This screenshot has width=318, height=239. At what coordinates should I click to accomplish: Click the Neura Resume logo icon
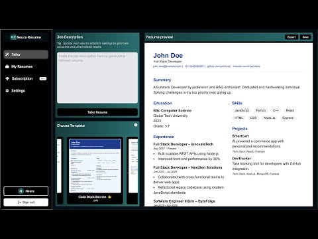pyautogui.click(x=13, y=37)
